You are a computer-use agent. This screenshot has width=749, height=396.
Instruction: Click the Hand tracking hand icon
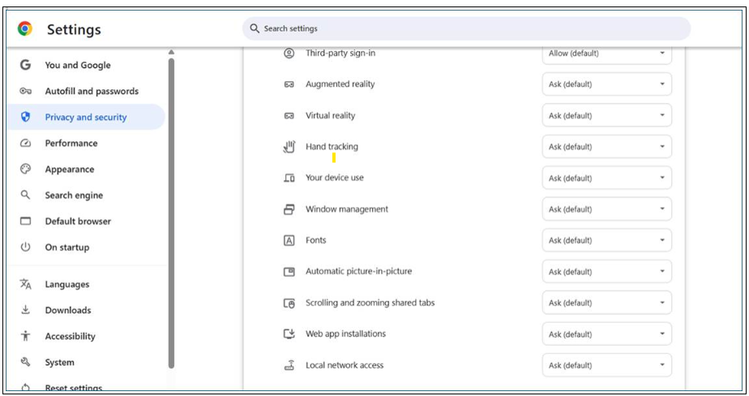289,147
